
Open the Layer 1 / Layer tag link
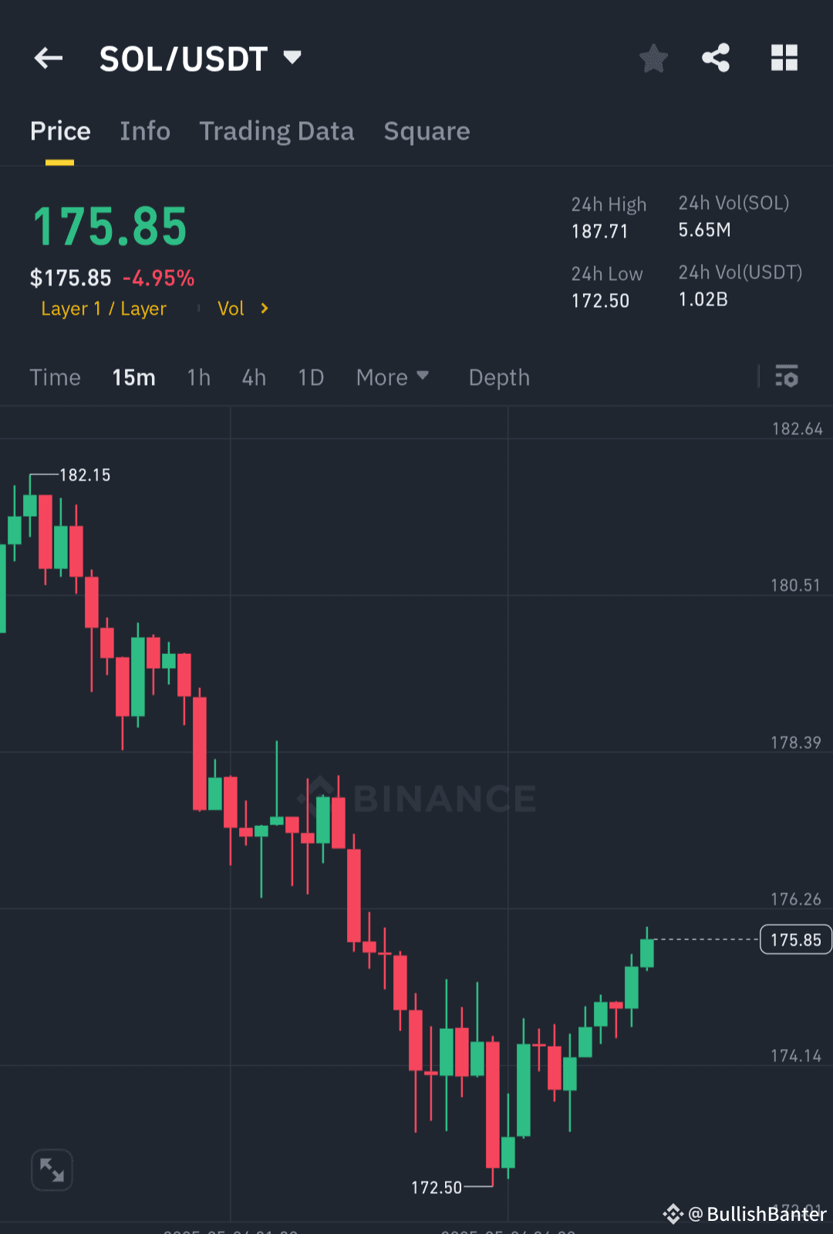[x=103, y=308]
